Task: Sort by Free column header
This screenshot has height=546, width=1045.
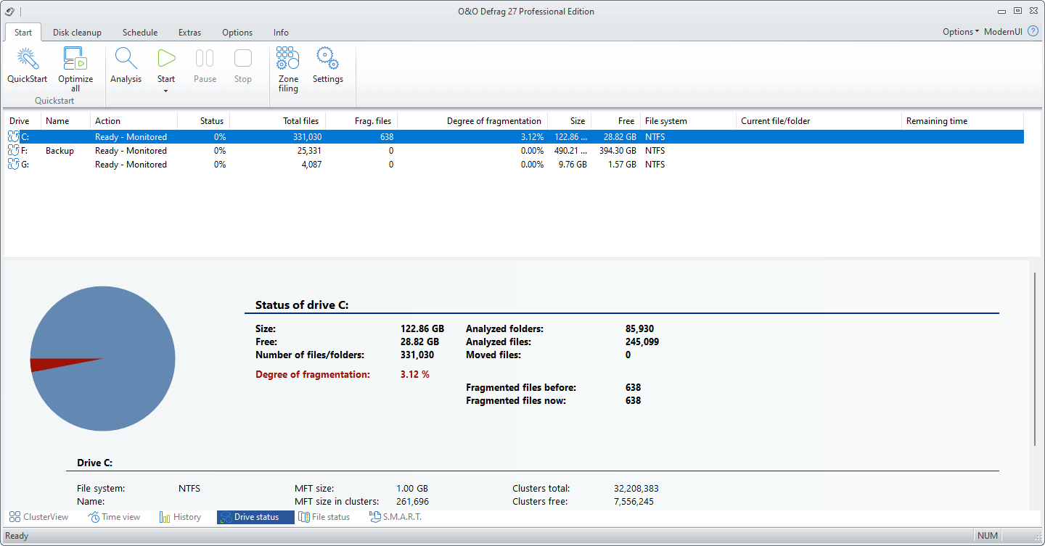Action: pyautogui.click(x=615, y=121)
